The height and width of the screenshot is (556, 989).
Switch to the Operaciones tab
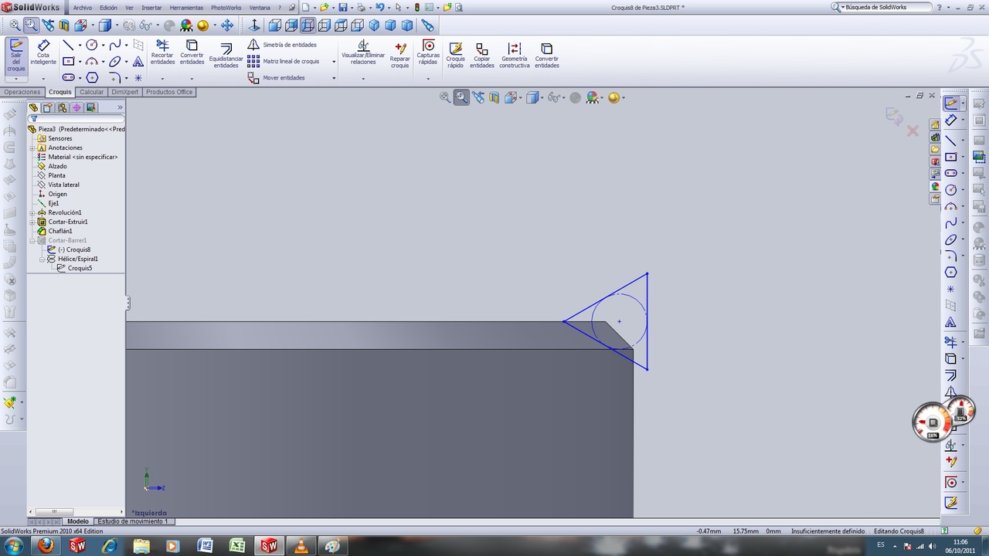pyautogui.click(x=22, y=92)
